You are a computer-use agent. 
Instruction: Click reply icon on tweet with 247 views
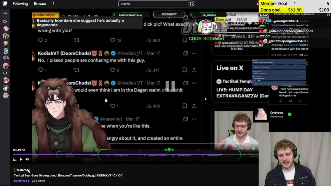click(41, 70)
